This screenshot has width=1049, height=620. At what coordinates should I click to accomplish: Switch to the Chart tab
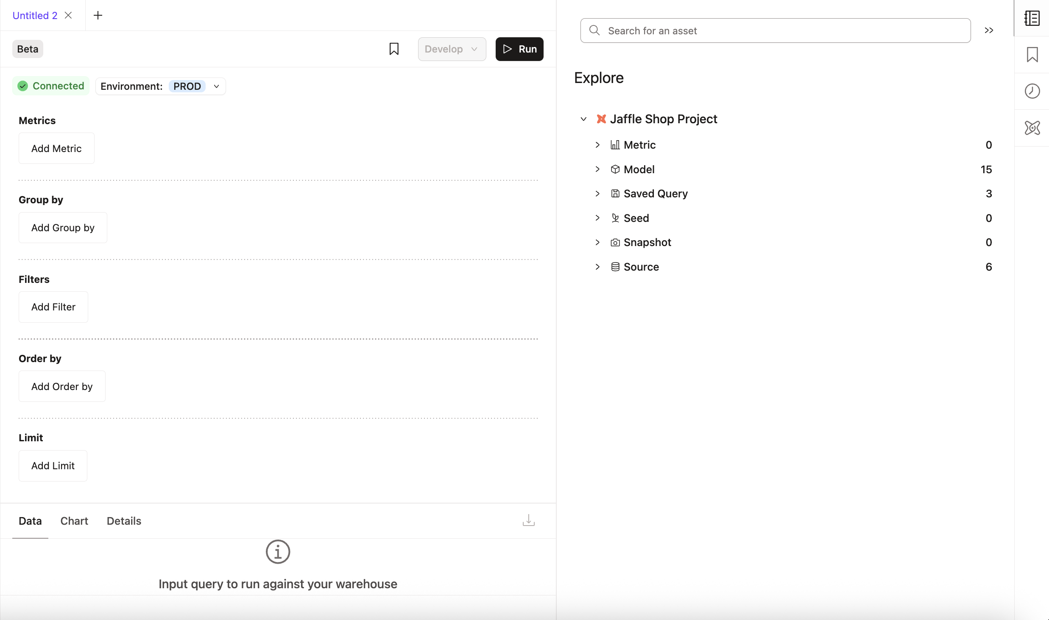[74, 520]
